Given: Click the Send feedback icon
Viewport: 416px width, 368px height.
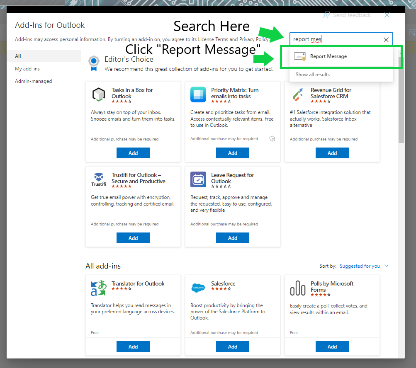Looking at the screenshot, I should pos(326,15).
